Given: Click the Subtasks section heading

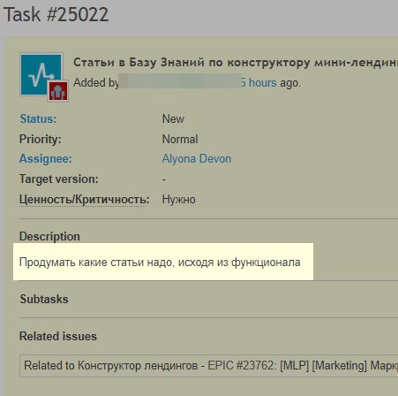Looking at the screenshot, I should coord(44,299).
